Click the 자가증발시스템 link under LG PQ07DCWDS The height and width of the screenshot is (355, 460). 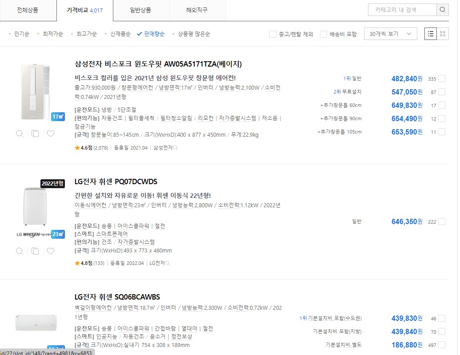pyautogui.click(x=136, y=242)
